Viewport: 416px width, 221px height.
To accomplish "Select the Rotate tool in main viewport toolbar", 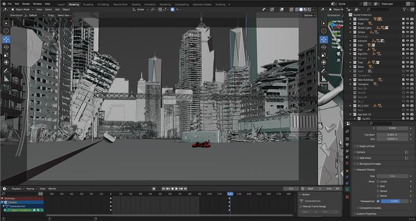I will click(6, 47).
